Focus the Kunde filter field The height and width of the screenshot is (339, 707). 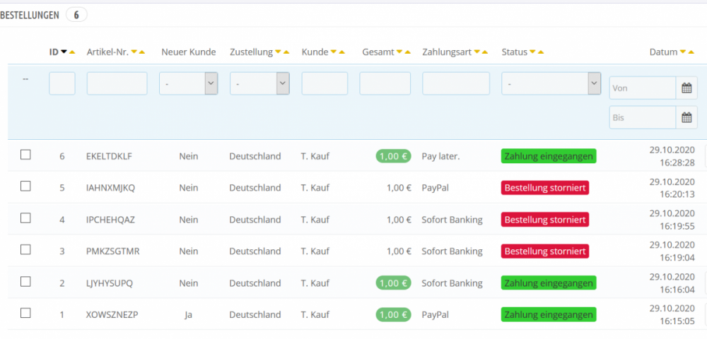tap(325, 84)
